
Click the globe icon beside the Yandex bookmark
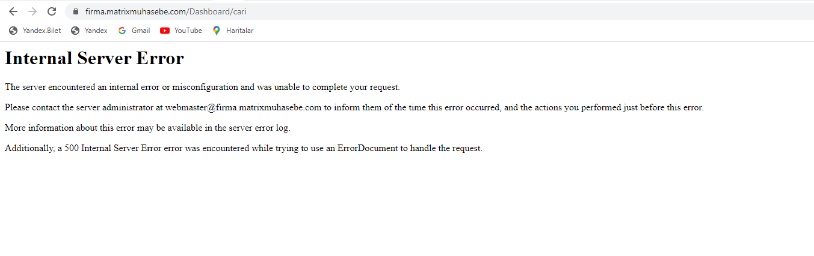pyautogui.click(x=75, y=31)
